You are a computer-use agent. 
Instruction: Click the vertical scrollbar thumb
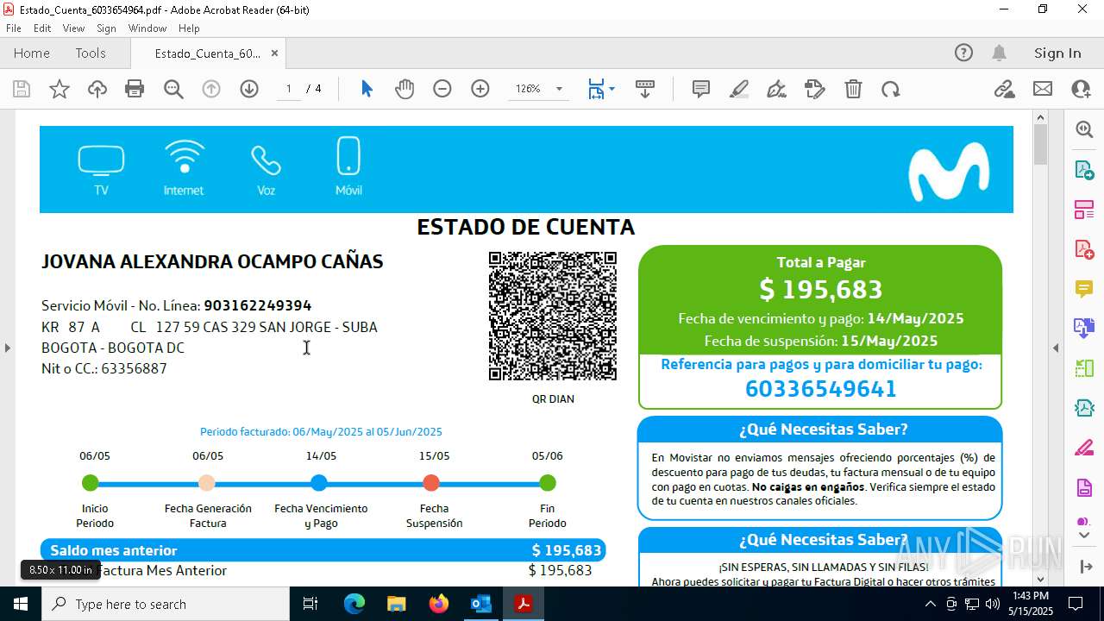click(x=1040, y=145)
